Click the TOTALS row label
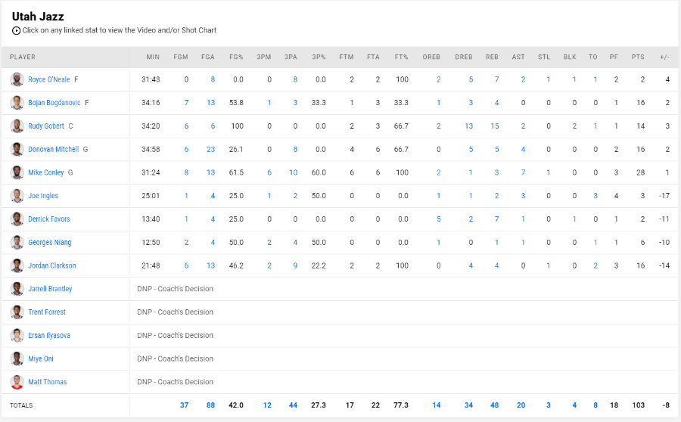The image size is (681, 422). [21, 405]
